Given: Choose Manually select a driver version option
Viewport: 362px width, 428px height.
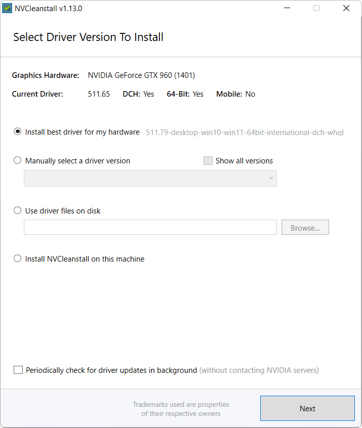Looking at the screenshot, I should pyautogui.click(x=18, y=161).
